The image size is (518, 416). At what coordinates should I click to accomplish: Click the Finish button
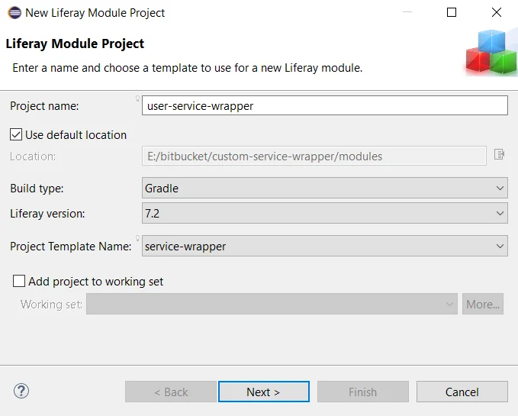(x=362, y=392)
